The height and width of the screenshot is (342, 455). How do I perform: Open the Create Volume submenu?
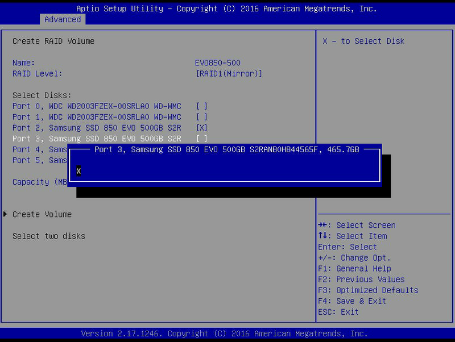coord(42,215)
